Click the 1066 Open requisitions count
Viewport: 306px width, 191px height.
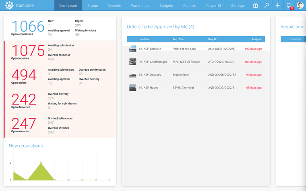28,27
